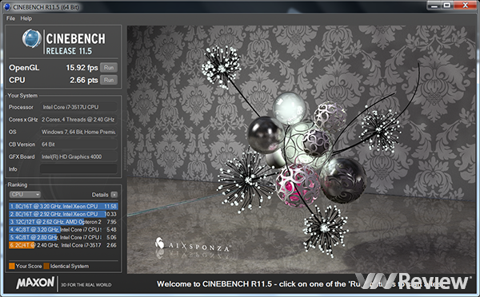This screenshot has height=297, width=480.
Task: Select ranking entry 2C/4T Core i7-3517
Action: pos(63,245)
